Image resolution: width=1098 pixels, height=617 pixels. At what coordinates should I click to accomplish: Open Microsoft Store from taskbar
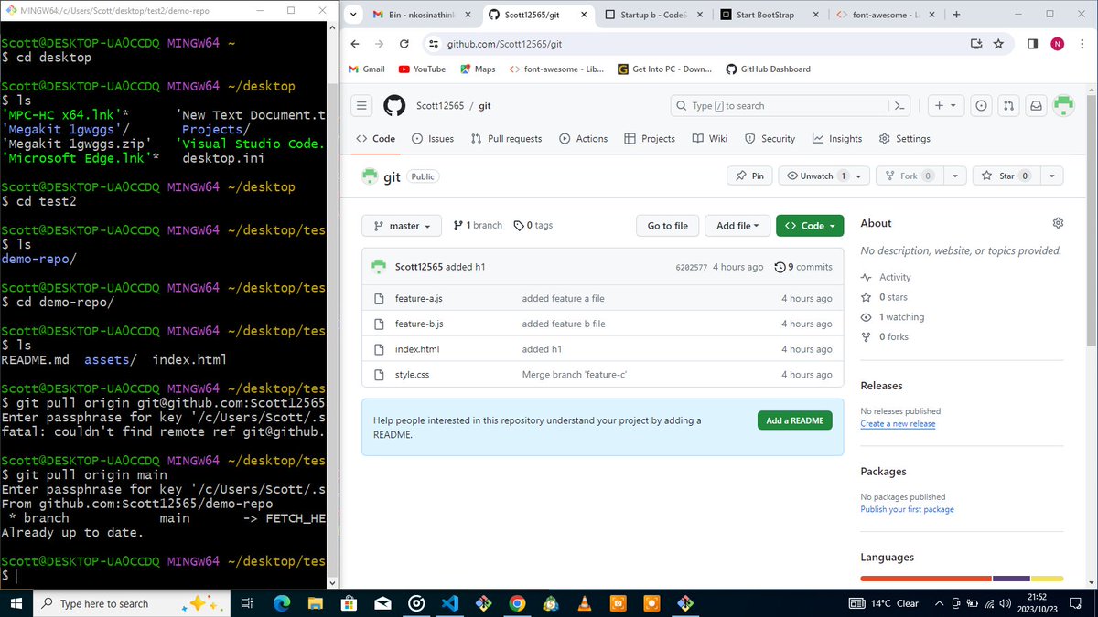pos(349,603)
